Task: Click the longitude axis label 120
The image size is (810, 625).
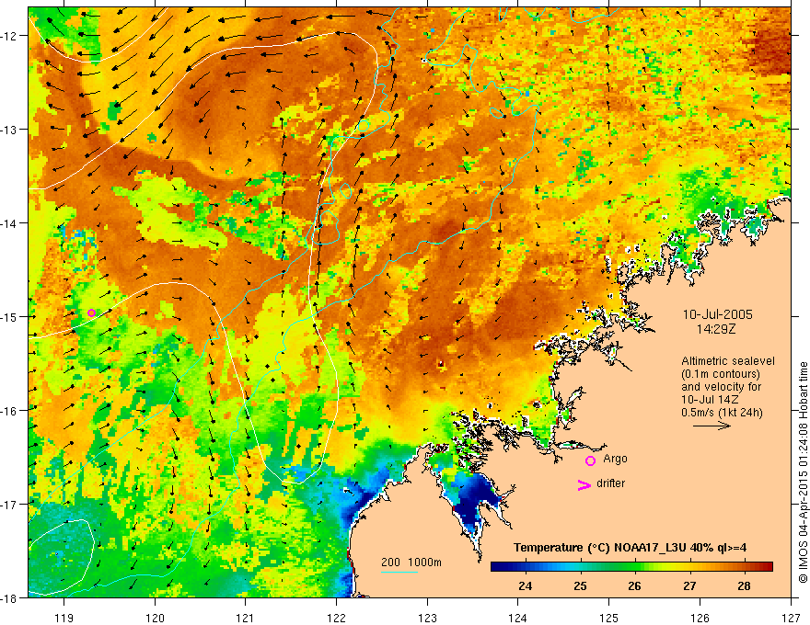Action: click(x=155, y=618)
